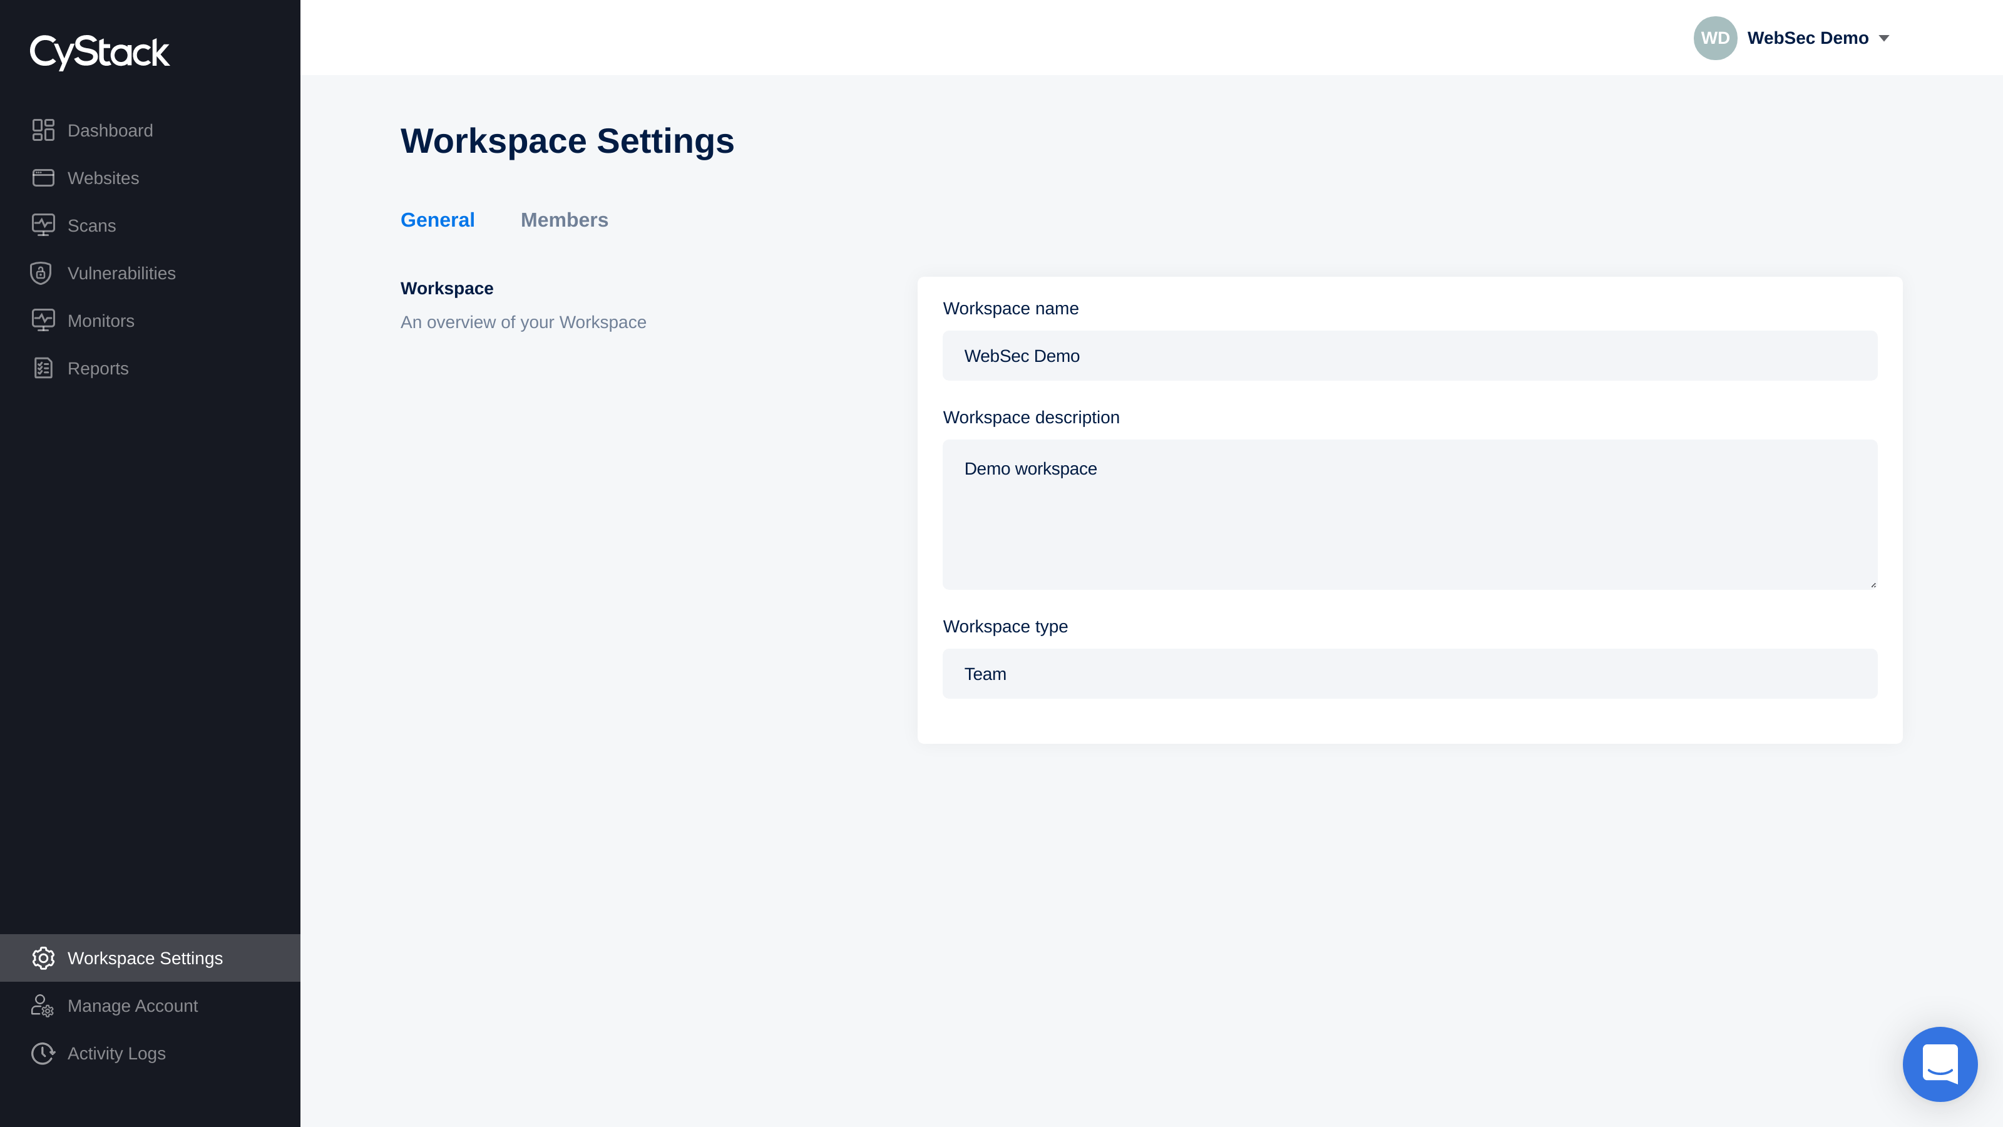This screenshot has width=2003, height=1127.
Task: Click the Activity Logs menu item
Action: pyautogui.click(x=116, y=1052)
